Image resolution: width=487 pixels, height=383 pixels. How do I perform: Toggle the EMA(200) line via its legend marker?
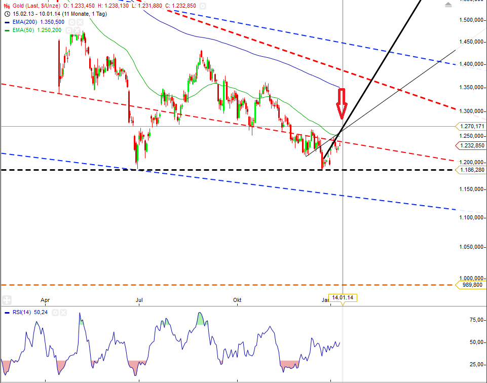tap(6, 22)
